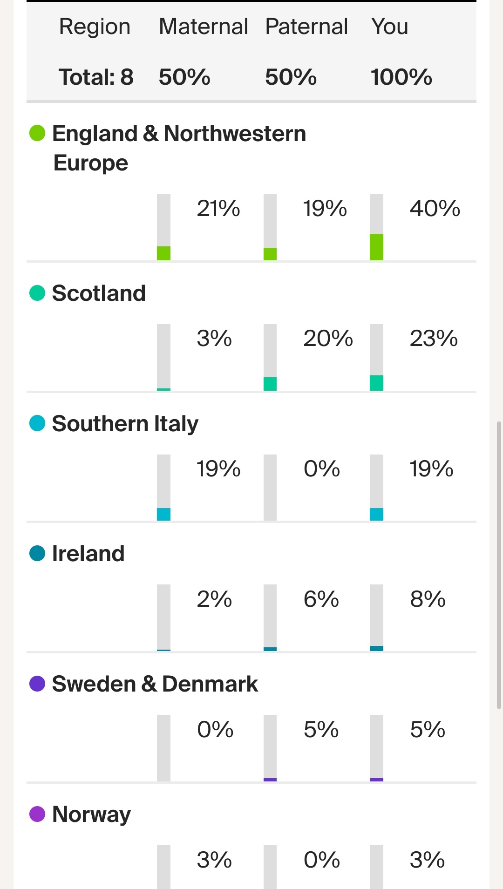Click the cyan Southern Italy color dot
This screenshot has width=503, height=889.
pyautogui.click(x=37, y=423)
